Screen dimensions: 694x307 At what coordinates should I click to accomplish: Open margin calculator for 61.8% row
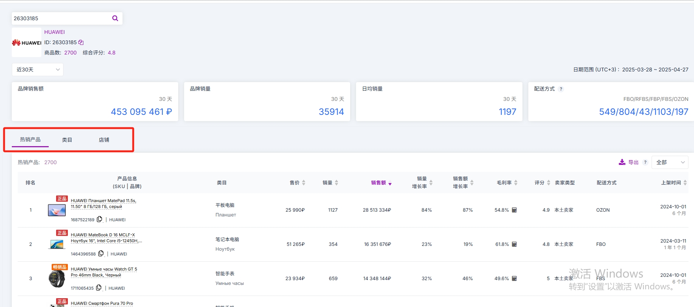pyautogui.click(x=514, y=244)
